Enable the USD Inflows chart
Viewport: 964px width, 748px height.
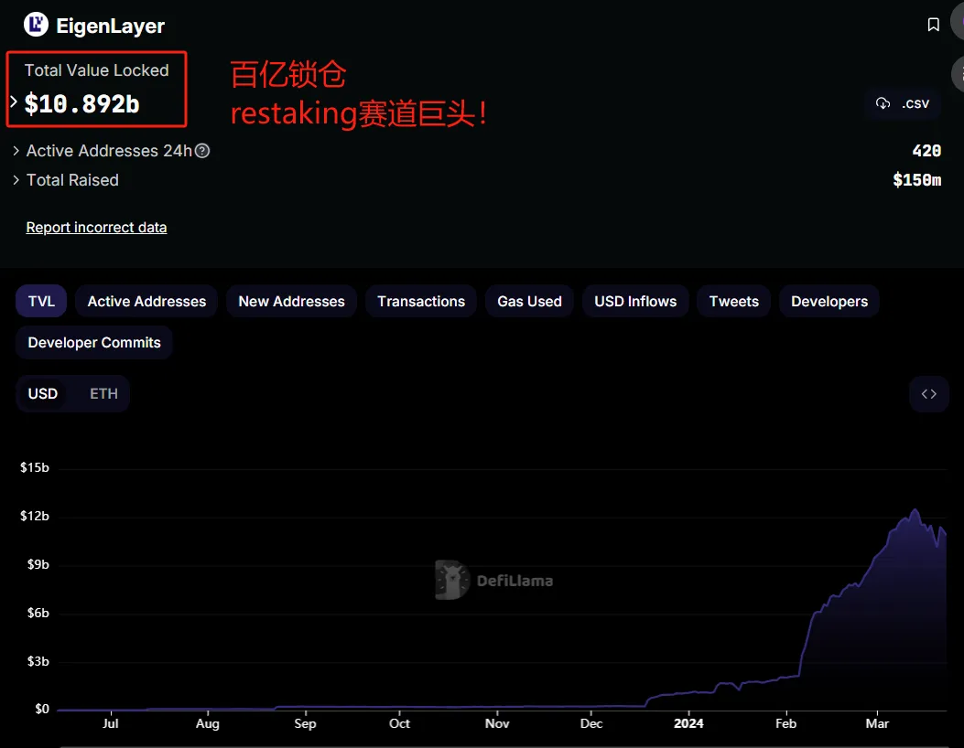tap(635, 301)
